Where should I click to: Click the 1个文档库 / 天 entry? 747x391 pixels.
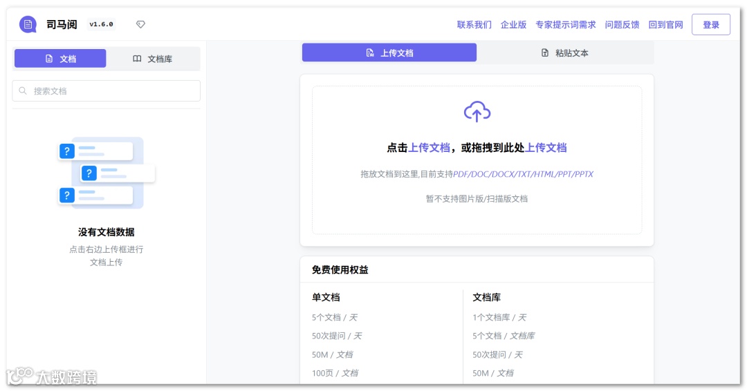click(499, 317)
